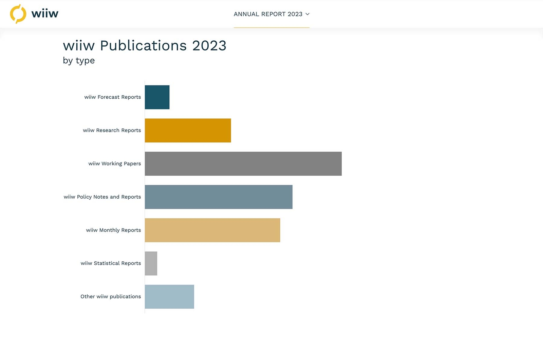The height and width of the screenshot is (339, 543).
Task: Click the 'wiiw Working Papers' axis label
Action: click(x=115, y=163)
